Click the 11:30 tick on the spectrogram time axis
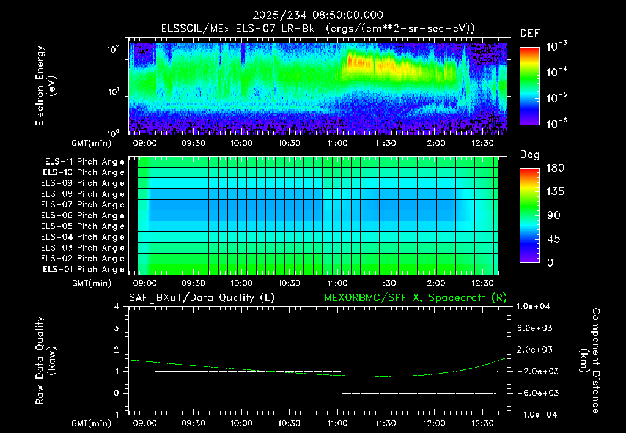The width and height of the screenshot is (626, 433). (386, 143)
